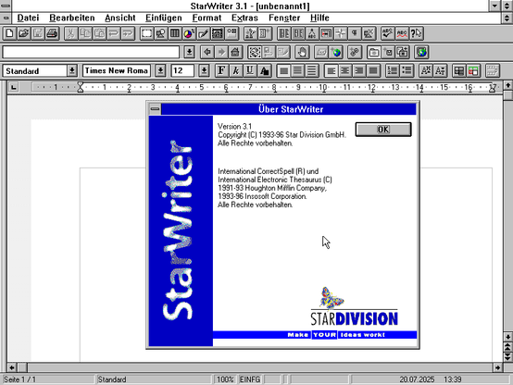Click the Insert table icon
Image resolution: width=513 pixels, height=385 pixels.
tap(175, 33)
